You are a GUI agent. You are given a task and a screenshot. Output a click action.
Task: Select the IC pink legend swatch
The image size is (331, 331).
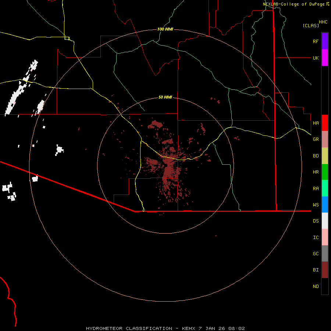point(325,237)
